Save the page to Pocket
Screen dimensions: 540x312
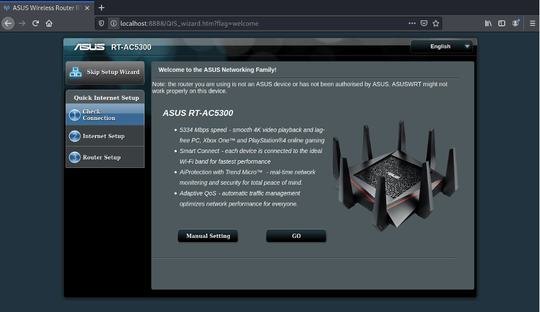point(424,23)
